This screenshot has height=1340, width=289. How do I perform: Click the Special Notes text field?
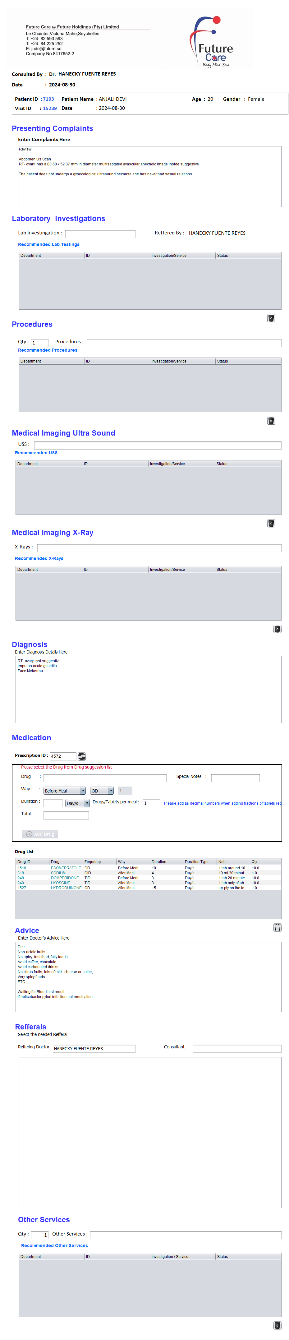coord(235,778)
